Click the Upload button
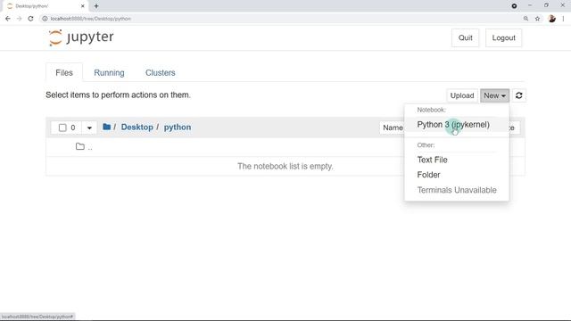This screenshot has height=321, width=571. tap(462, 95)
